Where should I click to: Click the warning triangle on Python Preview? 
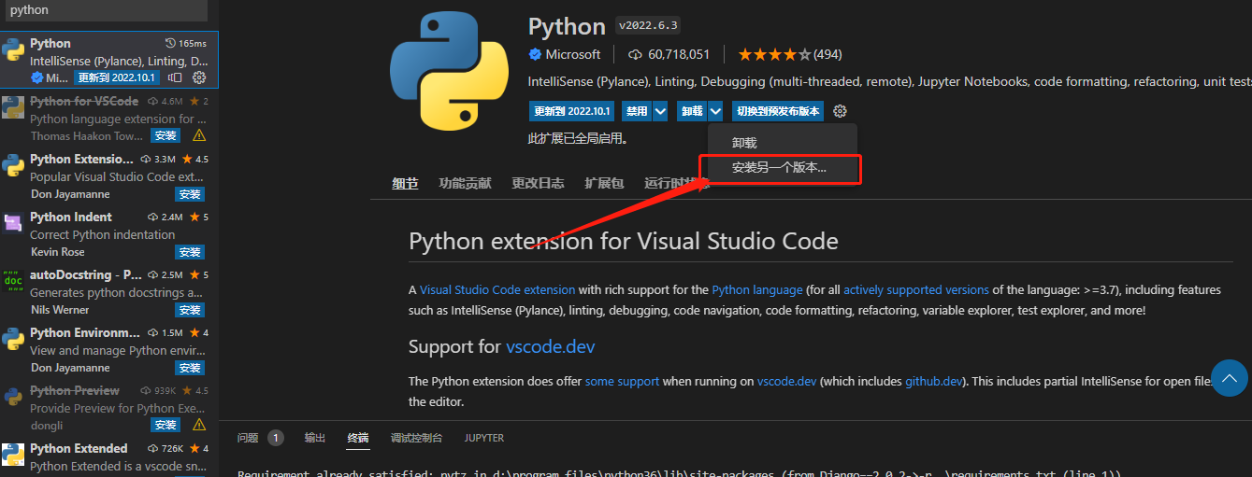click(199, 426)
